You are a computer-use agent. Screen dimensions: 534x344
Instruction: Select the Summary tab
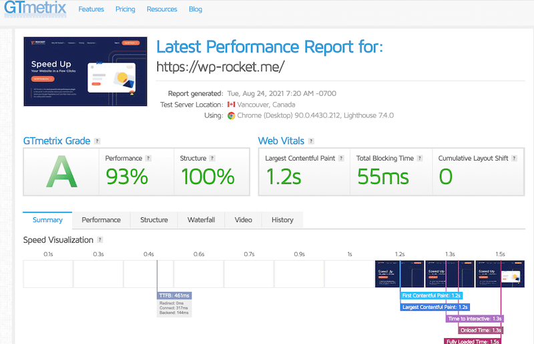47,220
